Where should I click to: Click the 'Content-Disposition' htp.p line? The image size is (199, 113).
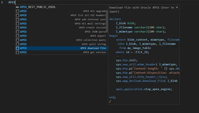(147, 73)
